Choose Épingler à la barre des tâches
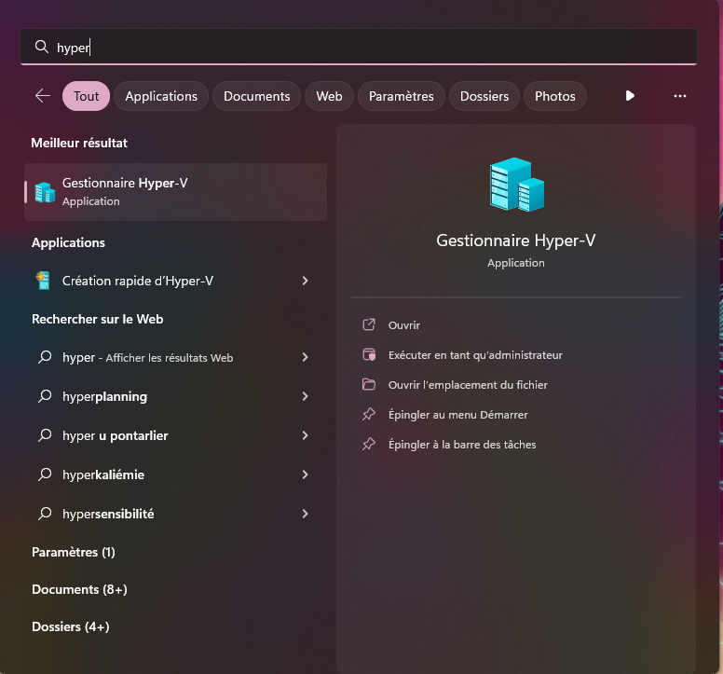 click(462, 445)
